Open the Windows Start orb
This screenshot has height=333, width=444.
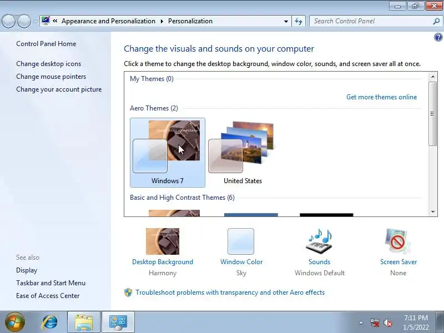click(x=15, y=322)
